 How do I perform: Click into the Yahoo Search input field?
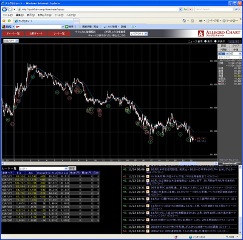click(x=214, y=9)
